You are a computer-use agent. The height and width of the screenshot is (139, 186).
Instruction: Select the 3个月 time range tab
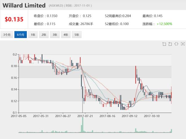(x=7, y=35)
